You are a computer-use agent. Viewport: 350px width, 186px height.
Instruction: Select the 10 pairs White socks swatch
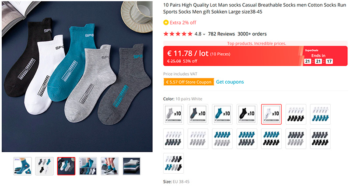tap(271, 114)
